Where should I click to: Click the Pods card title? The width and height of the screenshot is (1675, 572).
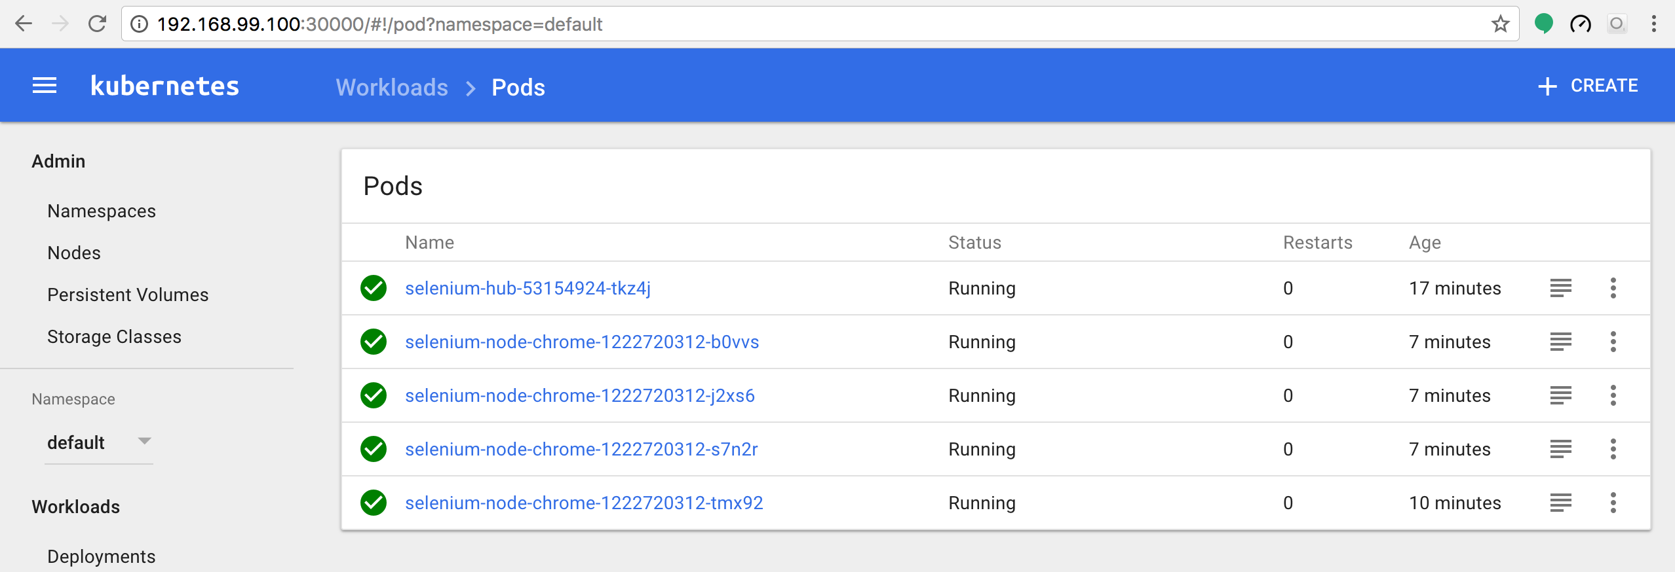(x=393, y=186)
